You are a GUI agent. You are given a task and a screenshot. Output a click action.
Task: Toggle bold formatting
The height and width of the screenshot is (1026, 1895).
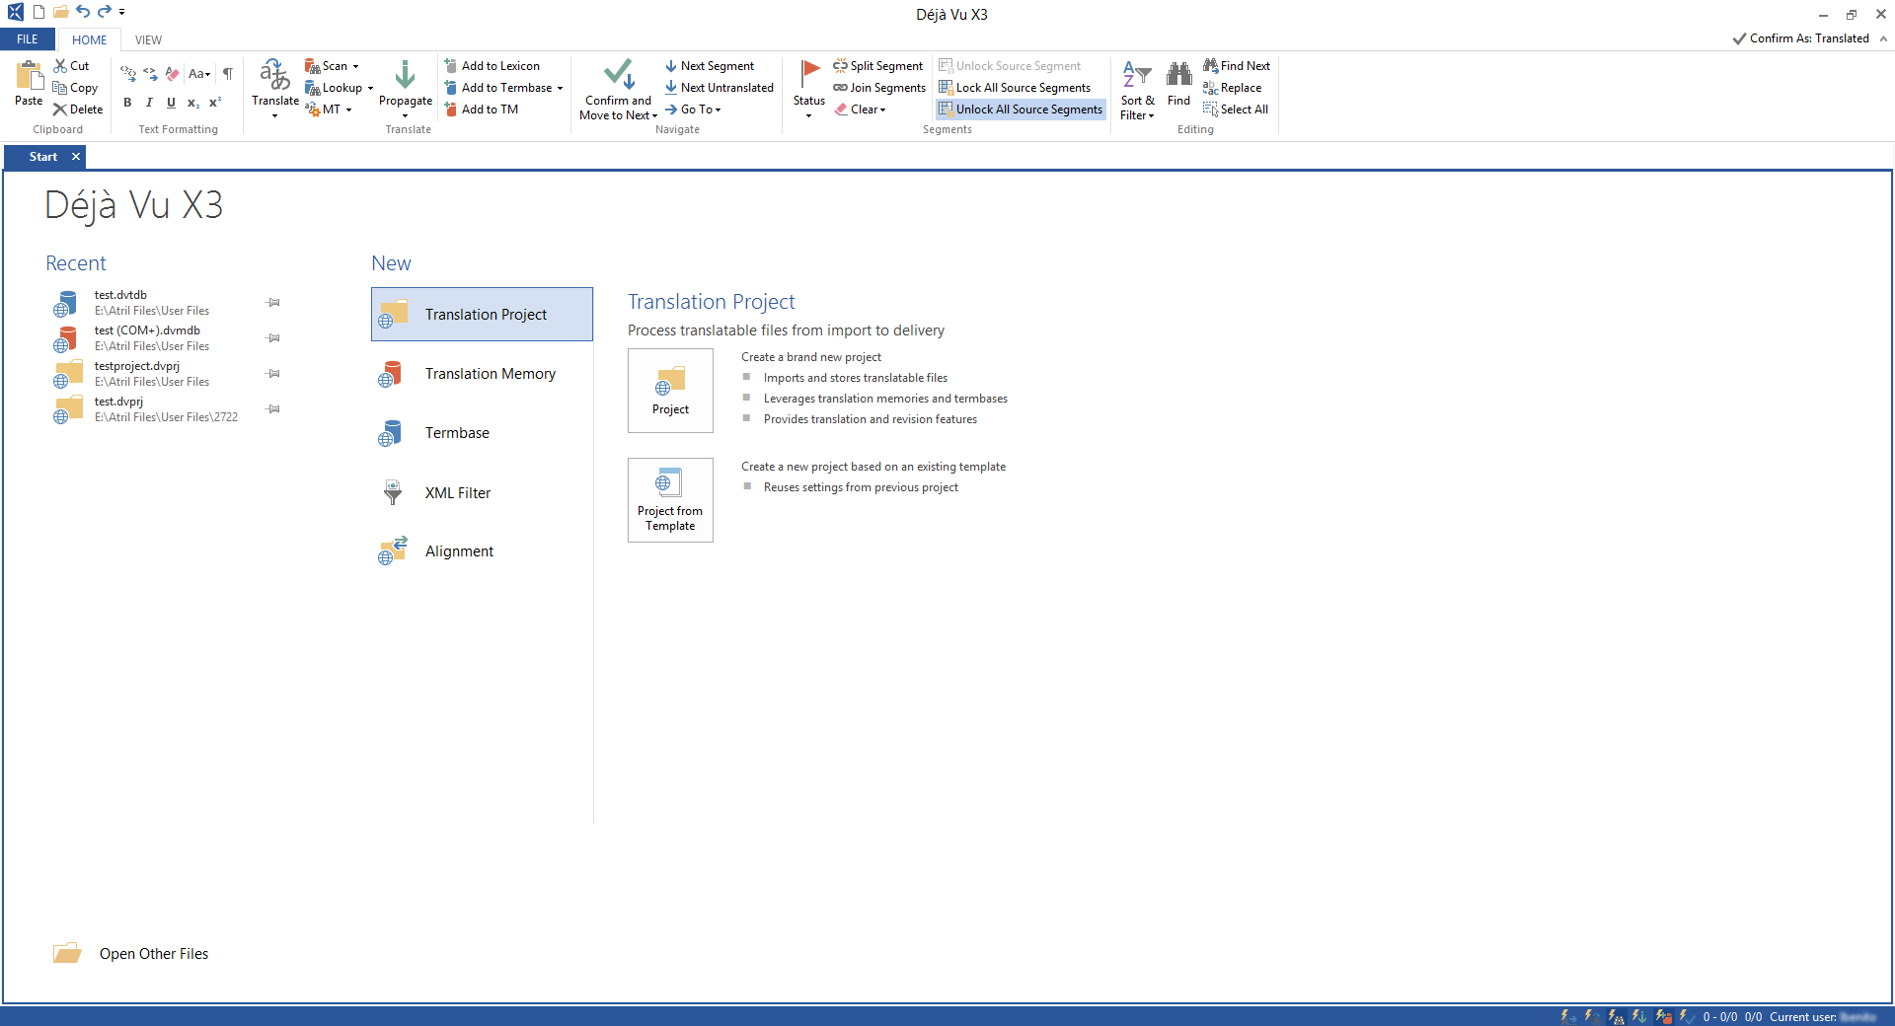pyautogui.click(x=127, y=103)
